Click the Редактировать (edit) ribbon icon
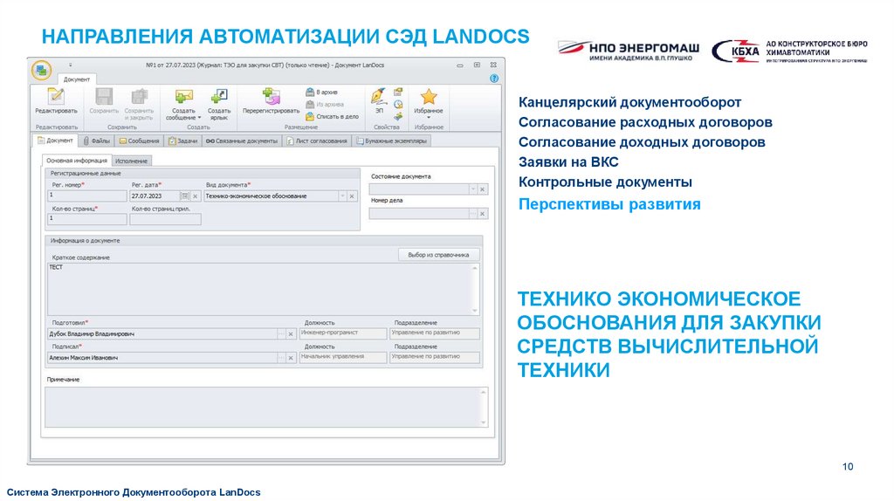 tap(56, 97)
